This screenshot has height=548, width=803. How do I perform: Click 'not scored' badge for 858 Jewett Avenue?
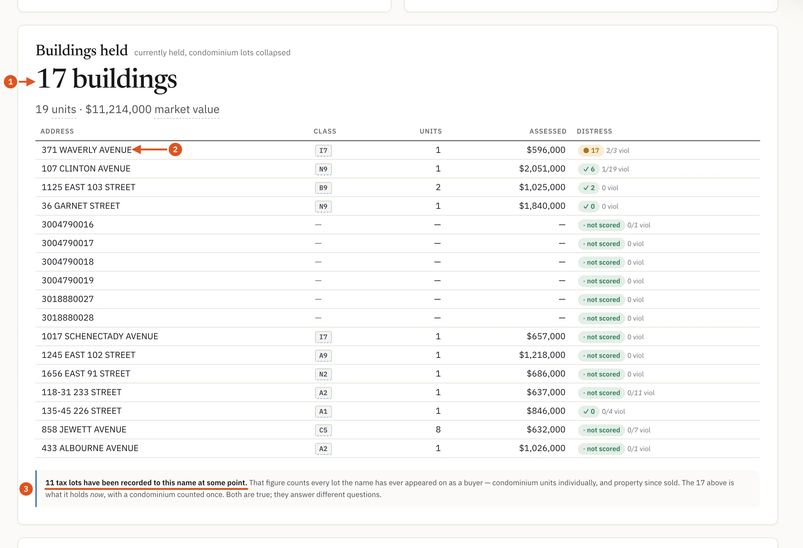[601, 430]
